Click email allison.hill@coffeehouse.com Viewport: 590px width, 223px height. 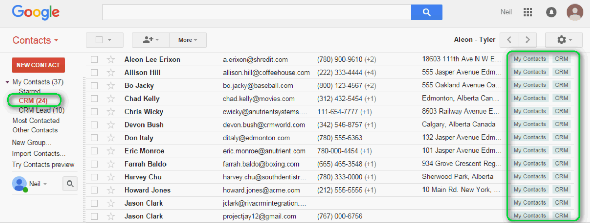(x=266, y=72)
